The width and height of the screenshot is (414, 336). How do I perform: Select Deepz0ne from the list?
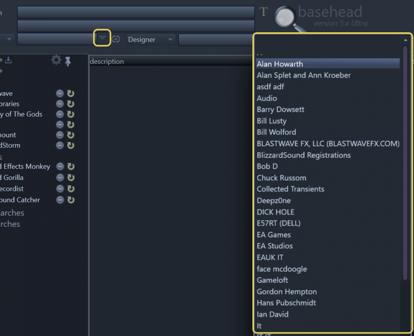point(274,201)
